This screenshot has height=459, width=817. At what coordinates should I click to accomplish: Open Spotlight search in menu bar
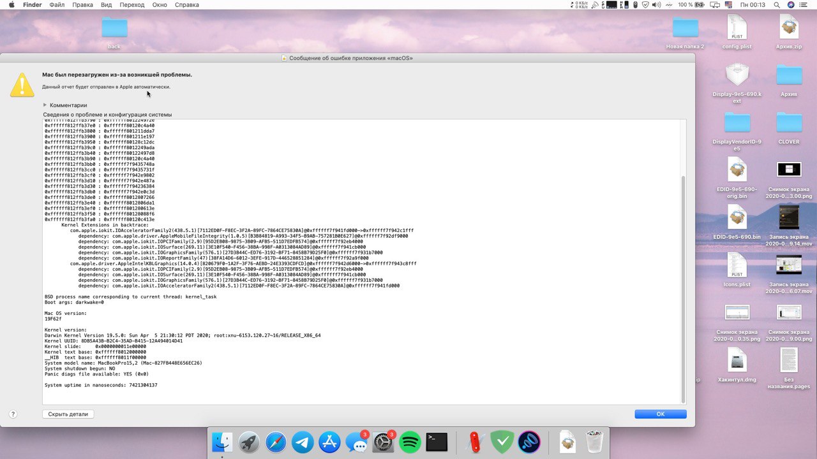click(777, 4)
